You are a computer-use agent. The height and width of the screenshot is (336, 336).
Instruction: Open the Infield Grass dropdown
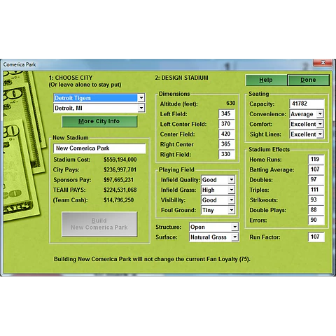coord(218,190)
